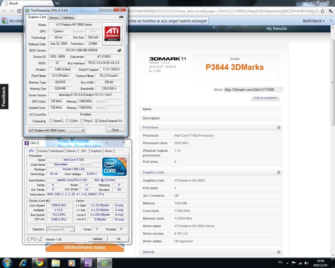Switch to the Validation tab in GPU-Z

tap(68, 18)
